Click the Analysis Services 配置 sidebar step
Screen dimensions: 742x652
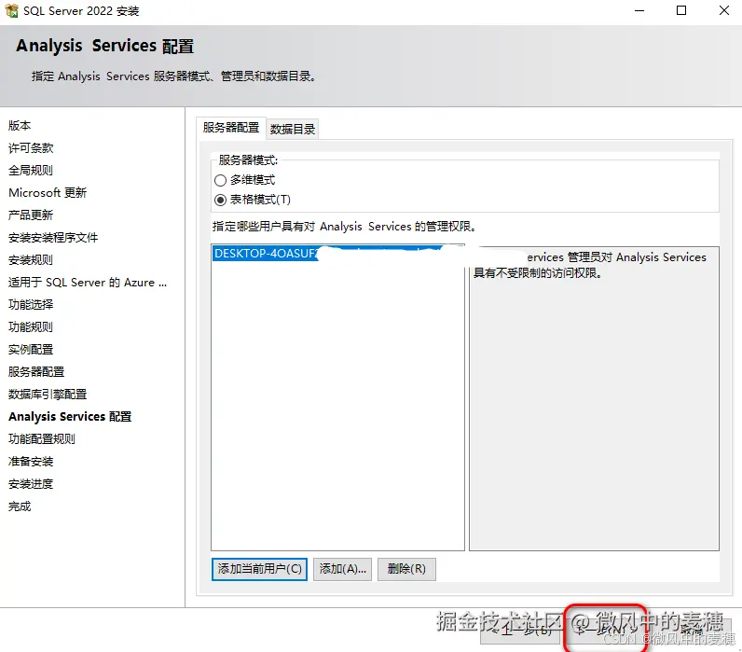click(70, 417)
